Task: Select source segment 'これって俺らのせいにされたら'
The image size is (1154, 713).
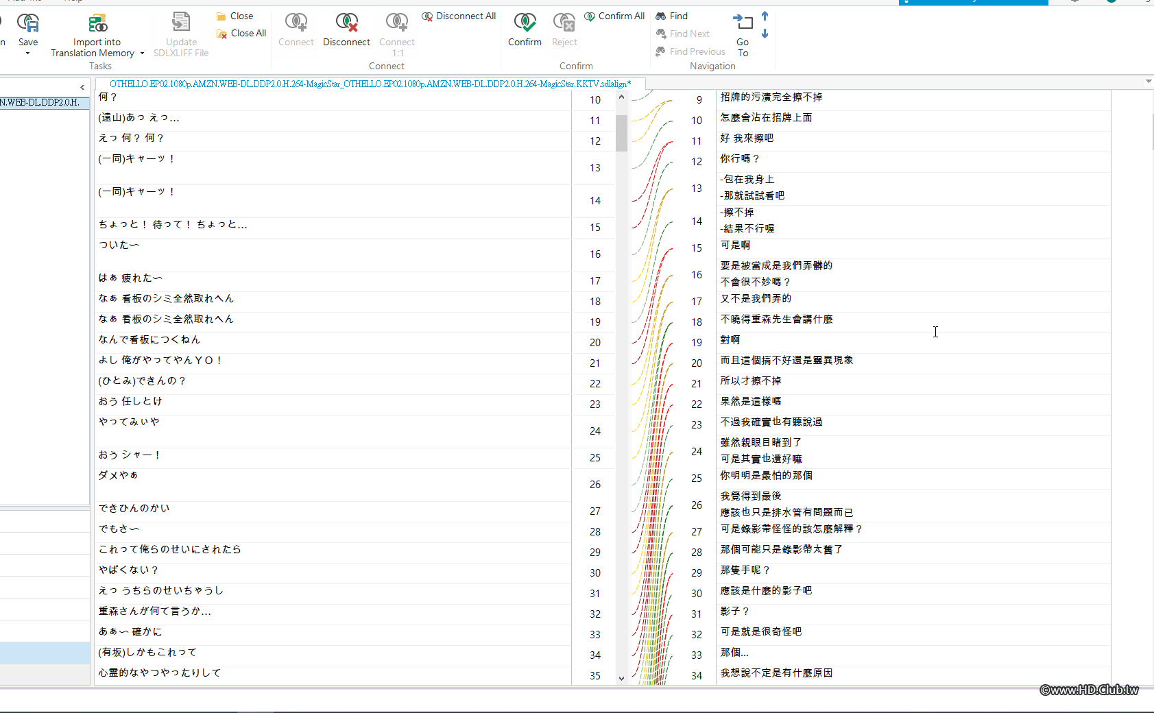Action: 333,553
